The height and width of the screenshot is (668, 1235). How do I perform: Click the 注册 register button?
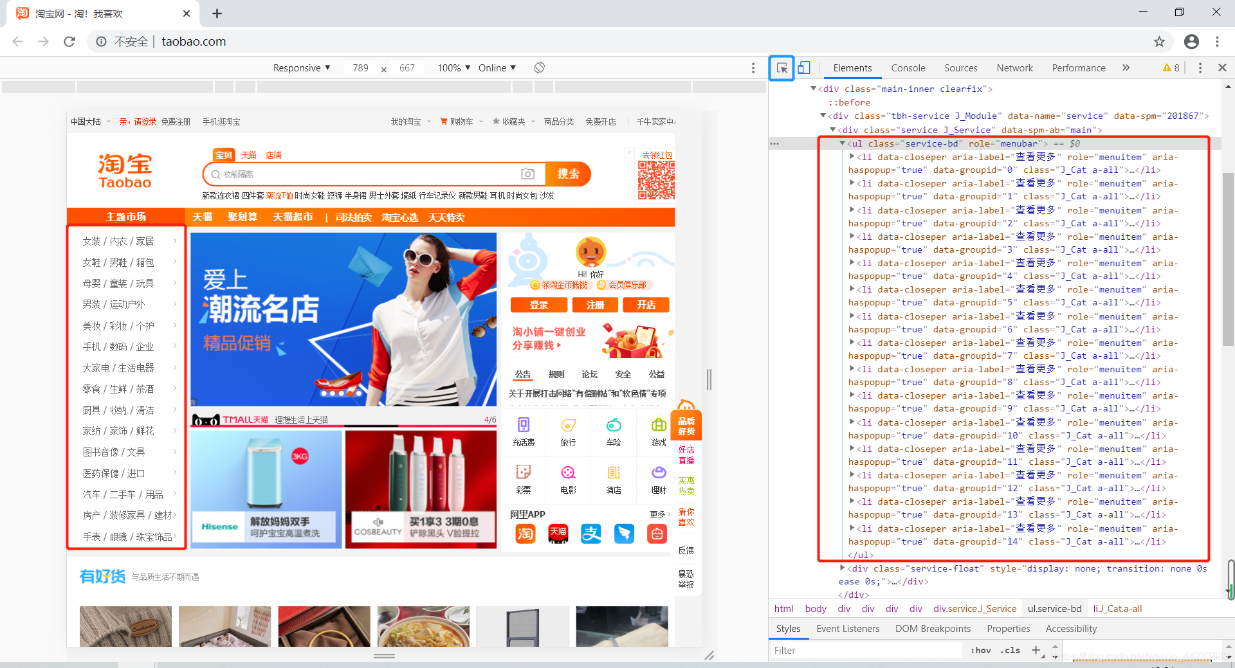point(594,305)
